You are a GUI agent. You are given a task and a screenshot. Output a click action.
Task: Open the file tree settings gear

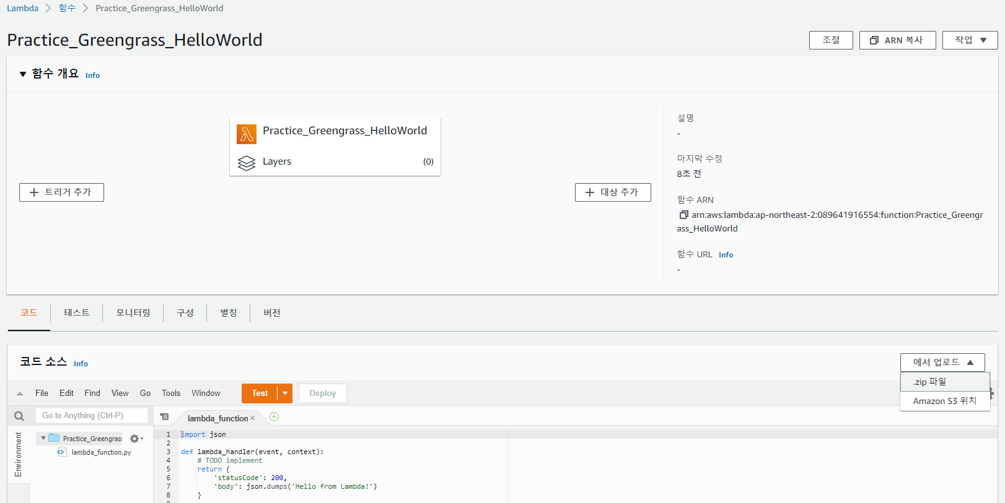coord(136,439)
